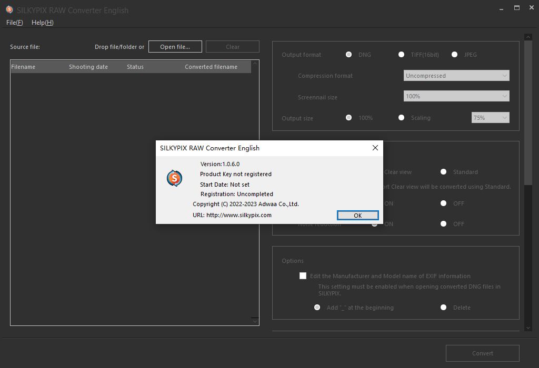The width and height of the screenshot is (539, 368).
Task: Turn noise reduction OFF
Action: (443, 224)
